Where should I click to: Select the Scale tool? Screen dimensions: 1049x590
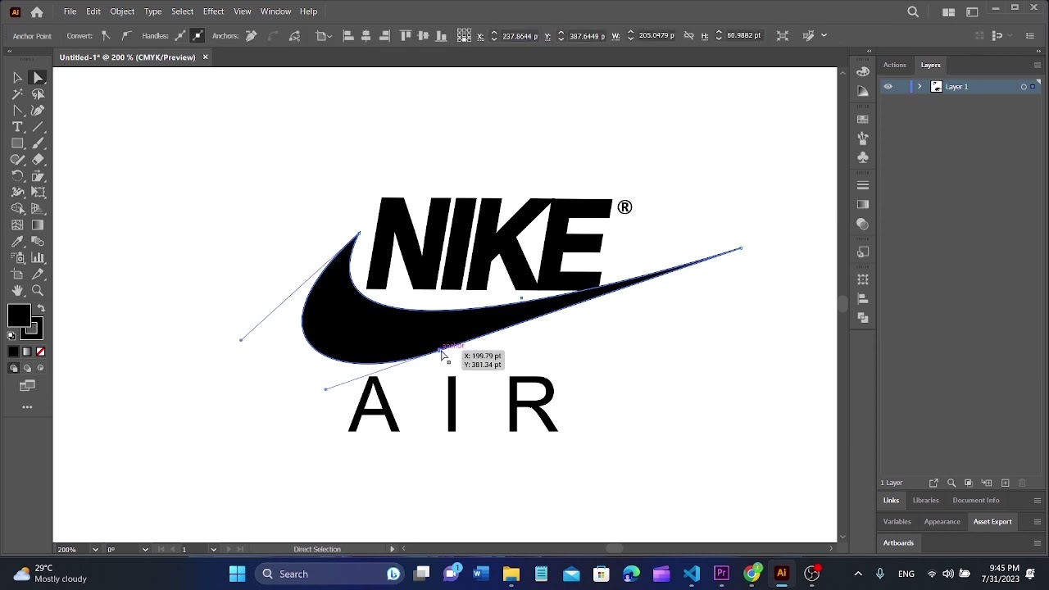(38, 176)
